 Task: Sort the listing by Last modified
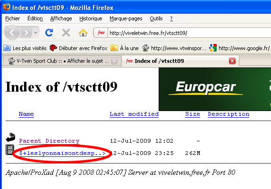pos(134,114)
